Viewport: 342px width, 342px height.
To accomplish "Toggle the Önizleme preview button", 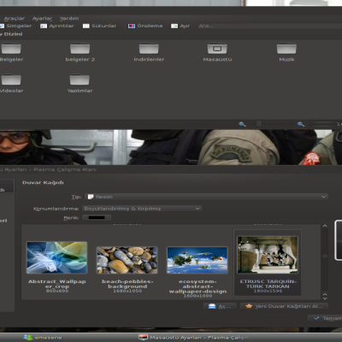I will [x=145, y=26].
